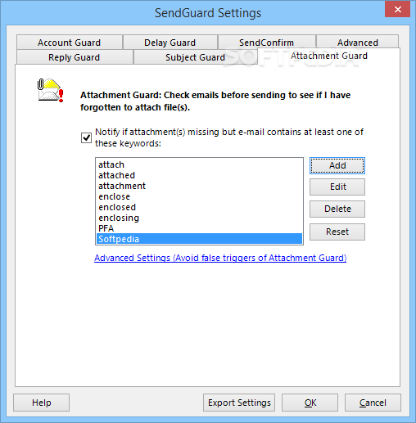
Task: Select the keyword "enclosing"
Action: [x=199, y=218]
